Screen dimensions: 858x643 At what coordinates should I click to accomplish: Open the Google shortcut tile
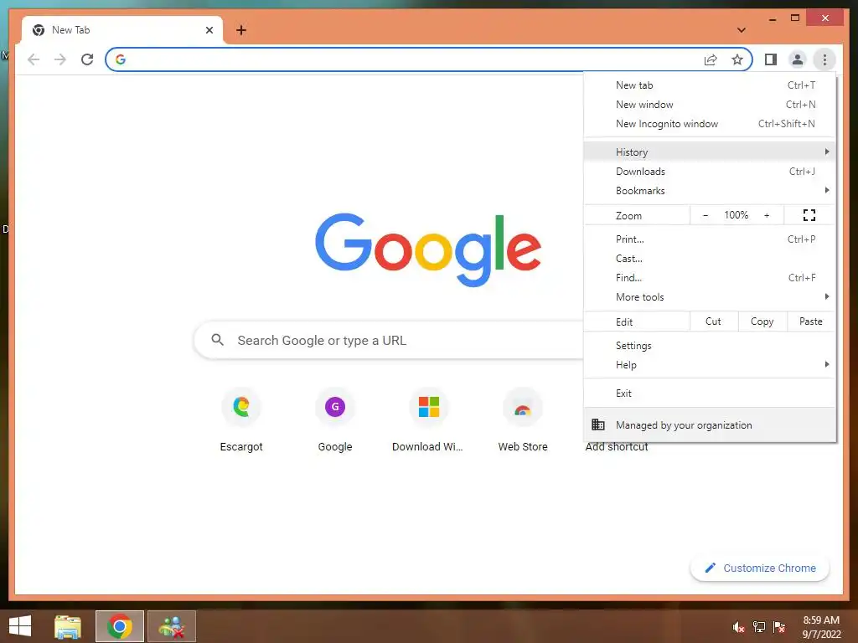coord(335,420)
